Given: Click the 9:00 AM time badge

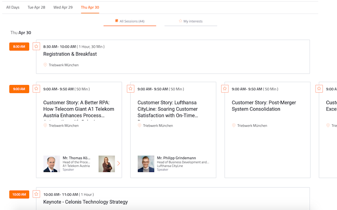Looking at the screenshot, I should [19, 89].
